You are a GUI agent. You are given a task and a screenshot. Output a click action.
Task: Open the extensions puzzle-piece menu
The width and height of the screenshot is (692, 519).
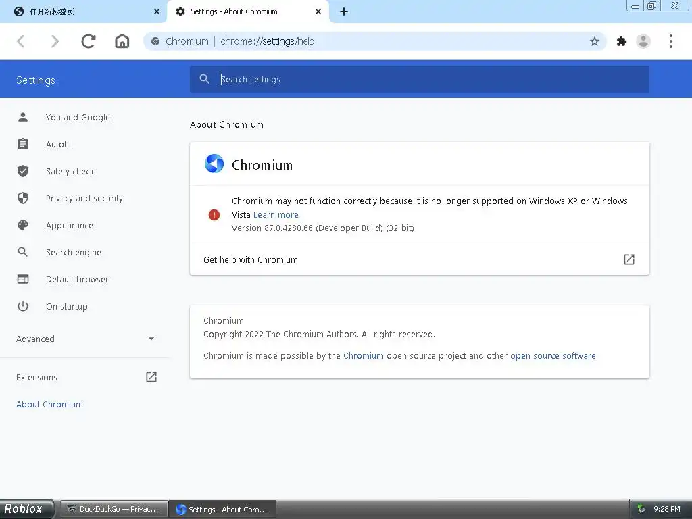[x=622, y=41]
